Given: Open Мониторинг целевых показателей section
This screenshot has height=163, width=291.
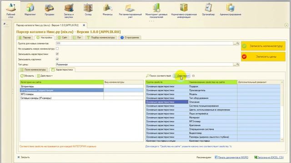Looking at the screenshot, I should click(x=156, y=11).
